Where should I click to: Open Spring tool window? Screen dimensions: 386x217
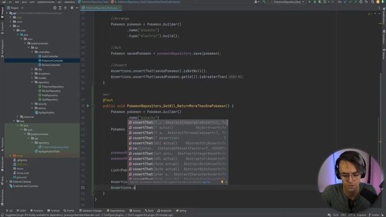point(181,210)
